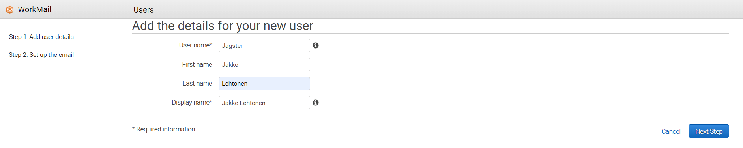The image size is (743, 148).
Task: Open the info icon beside User name
Action: tap(316, 45)
